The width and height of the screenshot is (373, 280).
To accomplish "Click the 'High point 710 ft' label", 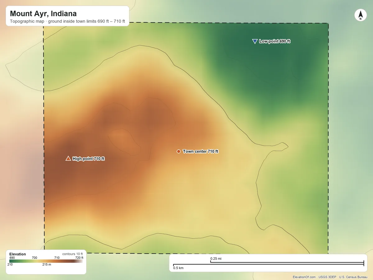I will (89, 159).
